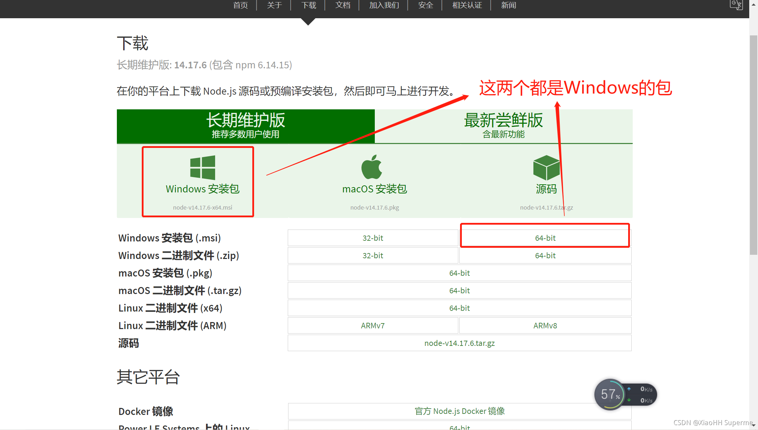Open the 相关认证 nav menu item
Viewport: 758px width, 430px height.
point(467,5)
